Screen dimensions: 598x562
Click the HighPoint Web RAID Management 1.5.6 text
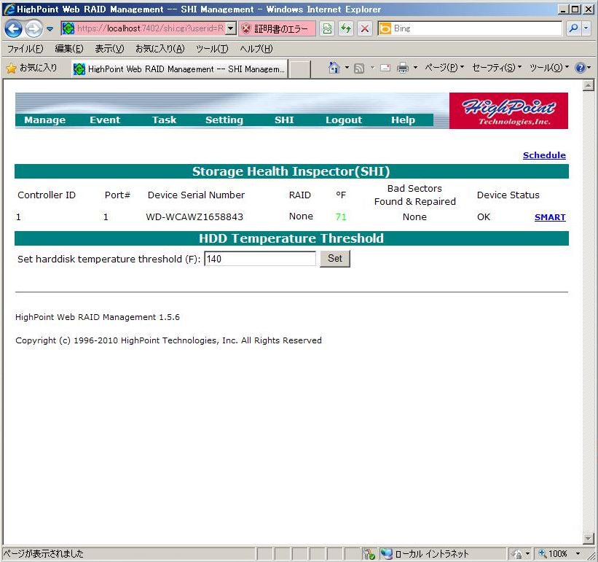coord(98,317)
